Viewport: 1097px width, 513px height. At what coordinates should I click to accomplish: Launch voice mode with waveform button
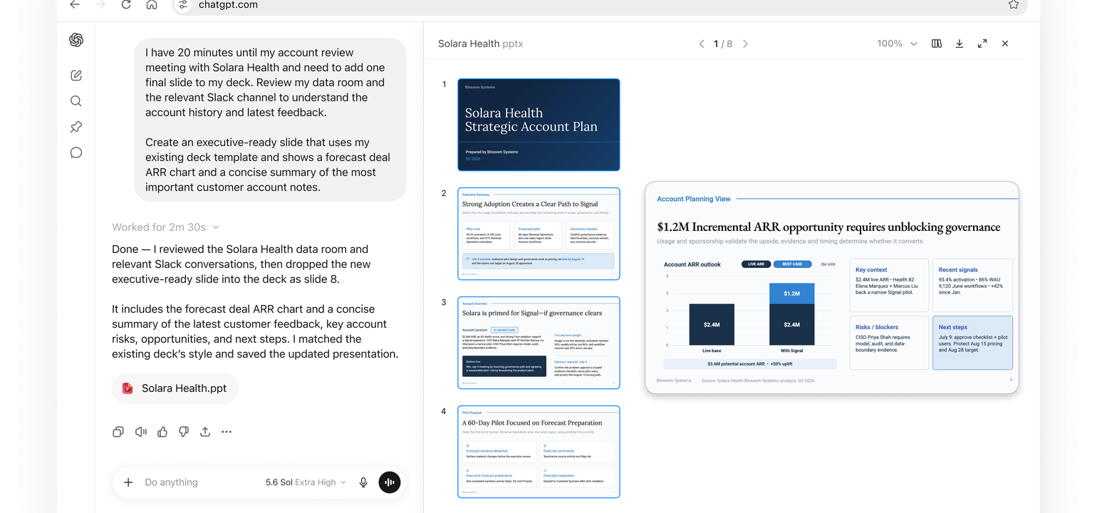pyautogui.click(x=390, y=482)
